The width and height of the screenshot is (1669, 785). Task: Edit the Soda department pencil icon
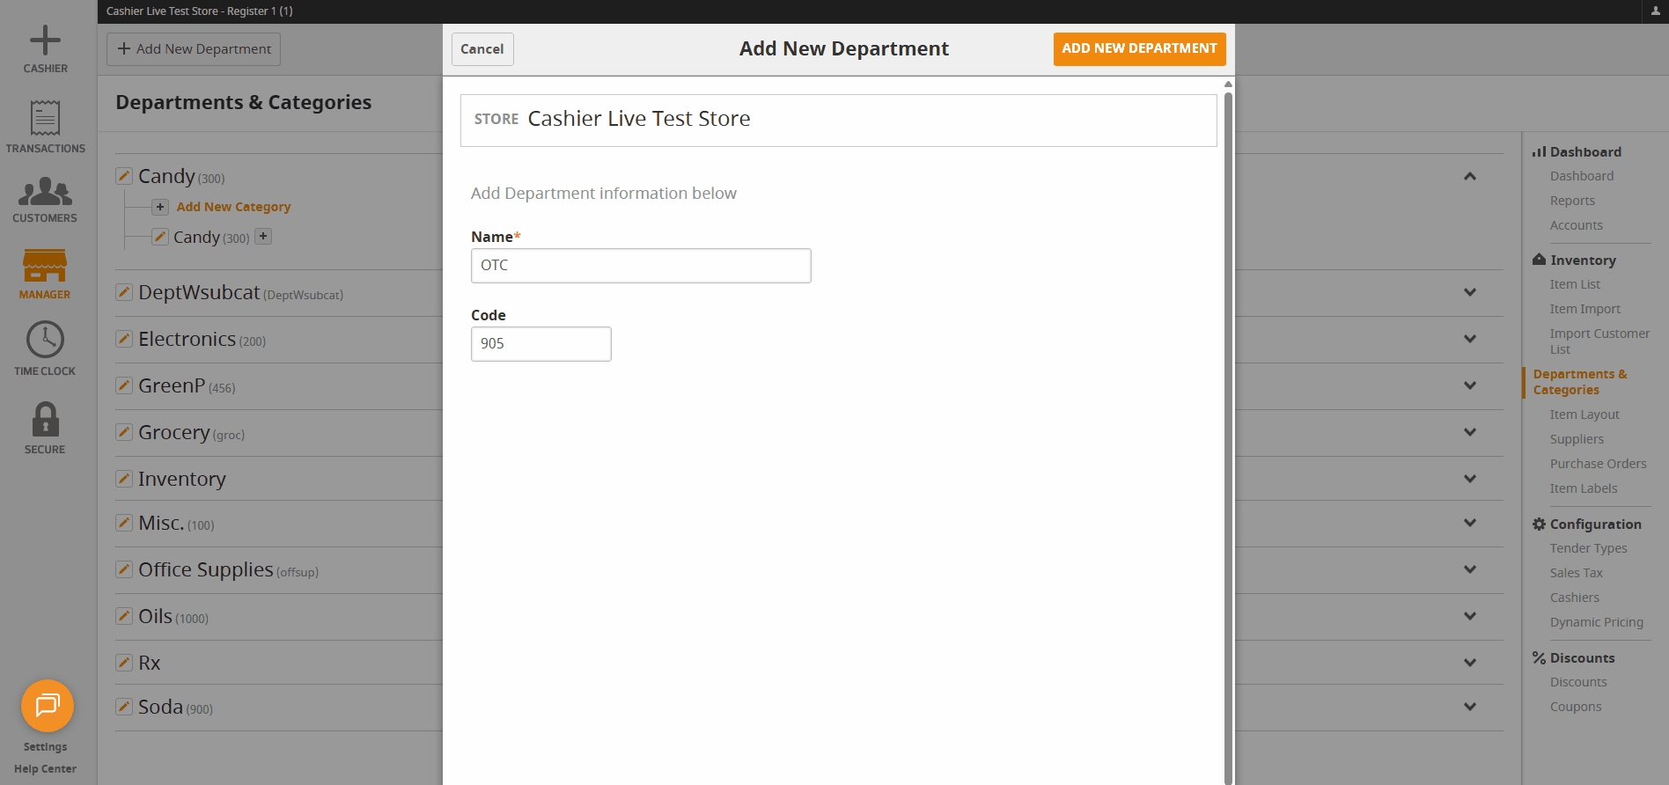point(124,707)
